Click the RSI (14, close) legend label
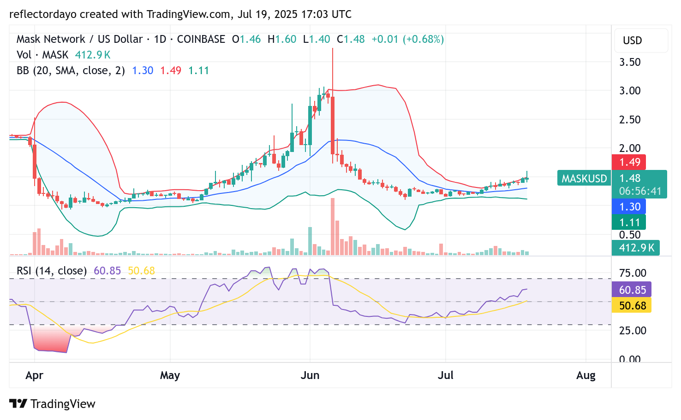This screenshot has height=420, width=681. (52, 271)
